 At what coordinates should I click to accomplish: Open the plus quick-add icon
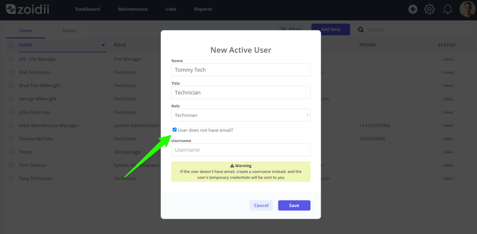413,9
